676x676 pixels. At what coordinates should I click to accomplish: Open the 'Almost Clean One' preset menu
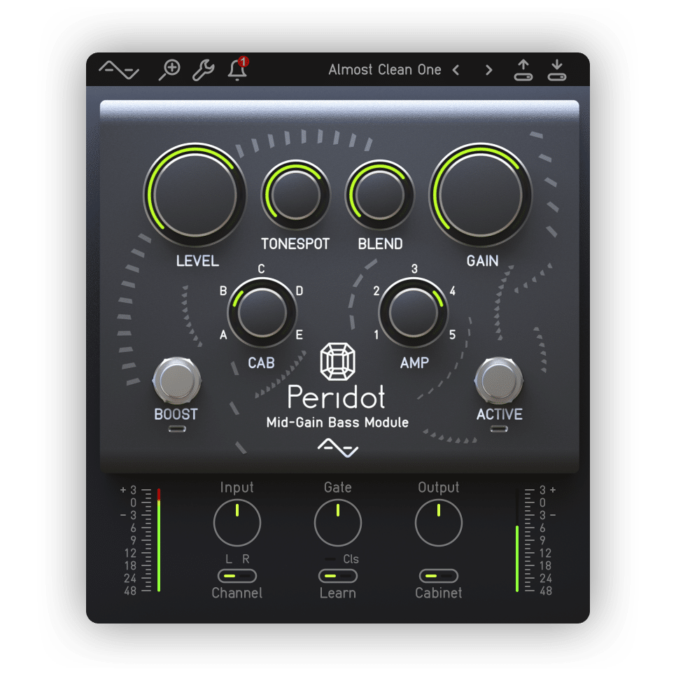coord(384,70)
